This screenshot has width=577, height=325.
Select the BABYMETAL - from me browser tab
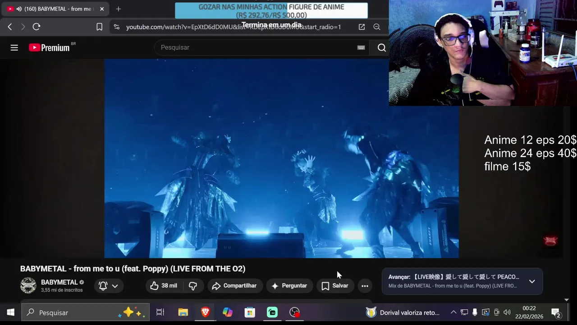coord(55,9)
